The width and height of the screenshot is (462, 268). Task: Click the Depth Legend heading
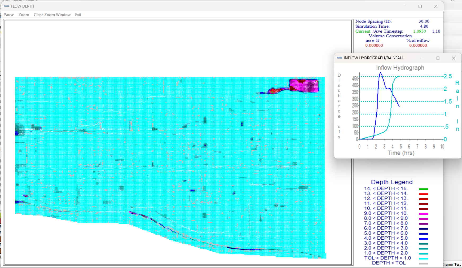pyautogui.click(x=392, y=182)
